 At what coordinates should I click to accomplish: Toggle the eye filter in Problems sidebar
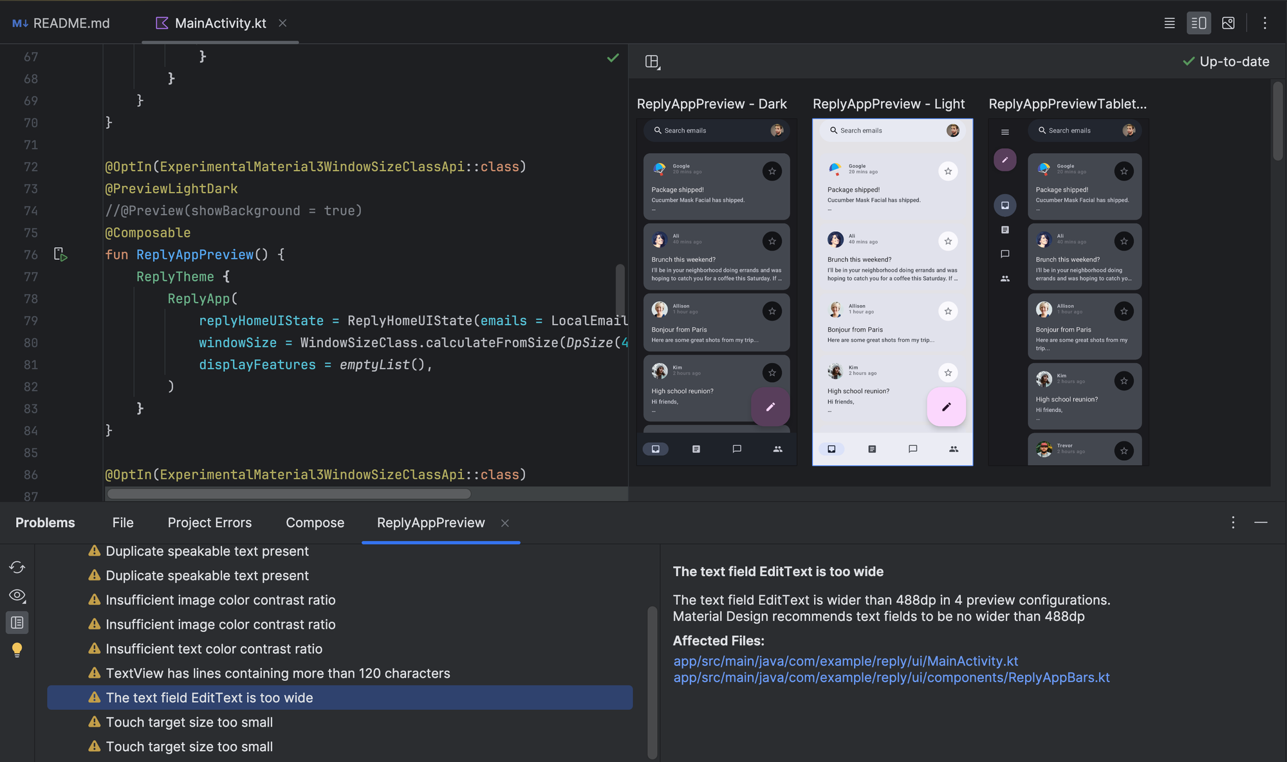point(17,595)
